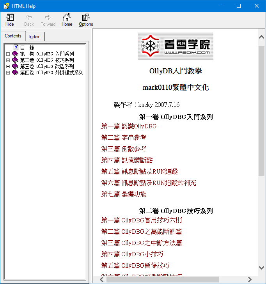Click heading text 第一卷 OllyDBG入門系列
This screenshot has height=284, width=266.
click(x=176, y=117)
